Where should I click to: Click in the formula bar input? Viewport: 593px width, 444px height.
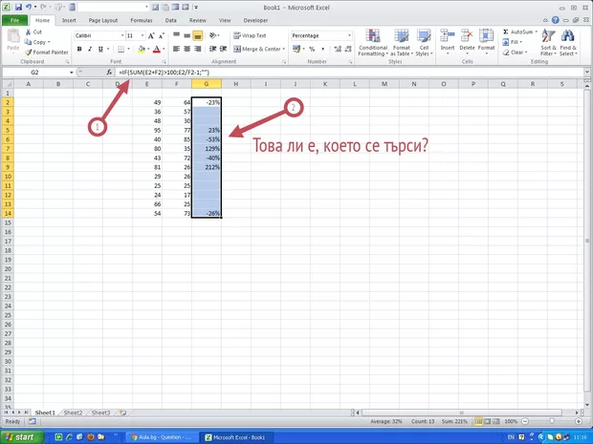(350, 73)
